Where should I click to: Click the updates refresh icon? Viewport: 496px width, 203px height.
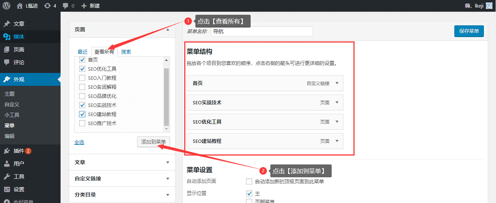[47, 6]
